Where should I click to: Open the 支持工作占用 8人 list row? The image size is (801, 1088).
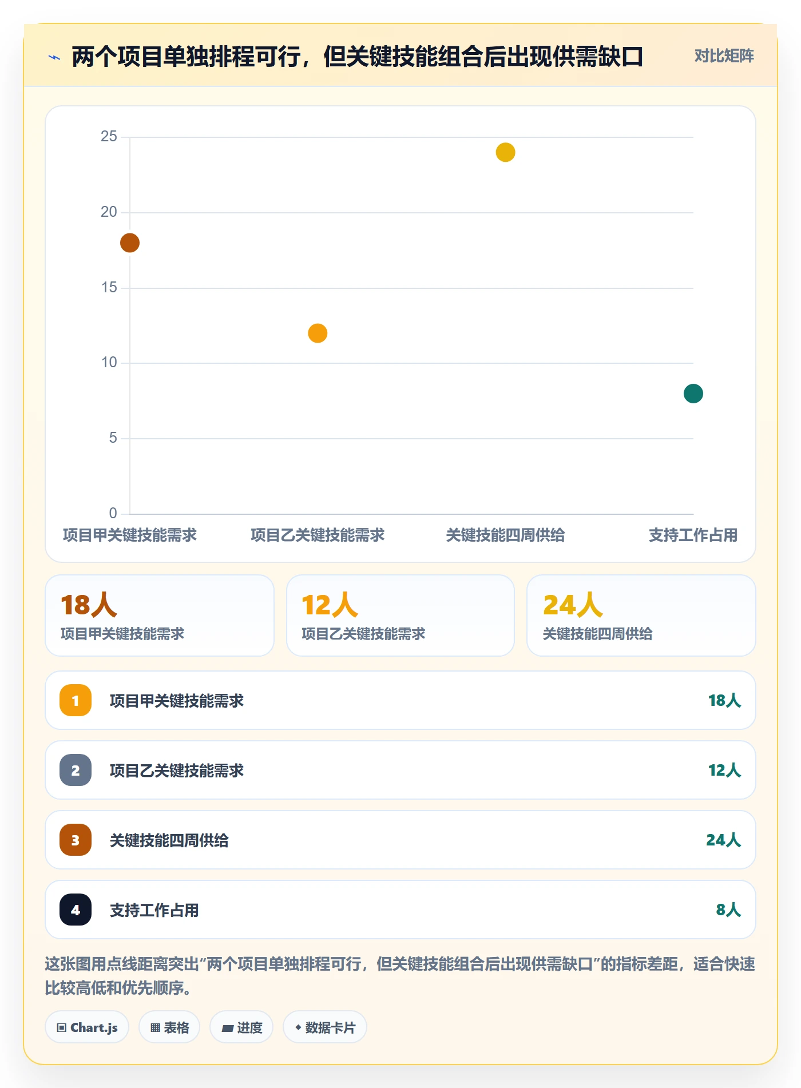(x=400, y=910)
